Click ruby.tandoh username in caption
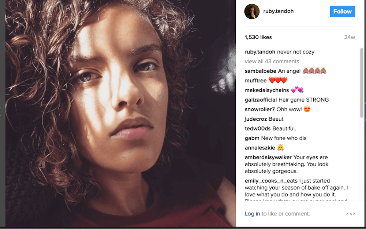 pyautogui.click(x=260, y=52)
